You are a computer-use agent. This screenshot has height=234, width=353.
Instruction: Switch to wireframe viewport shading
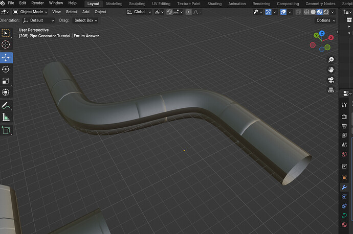(x=306, y=12)
